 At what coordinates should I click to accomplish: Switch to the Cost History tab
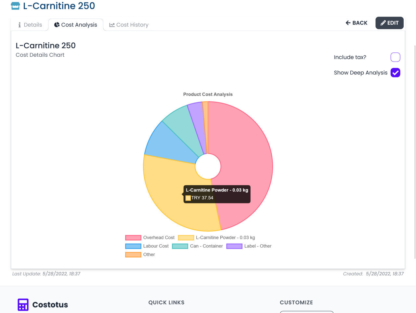(129, 25)
